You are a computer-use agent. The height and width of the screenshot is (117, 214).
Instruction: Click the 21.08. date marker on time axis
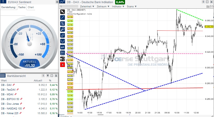coord(157,113)
